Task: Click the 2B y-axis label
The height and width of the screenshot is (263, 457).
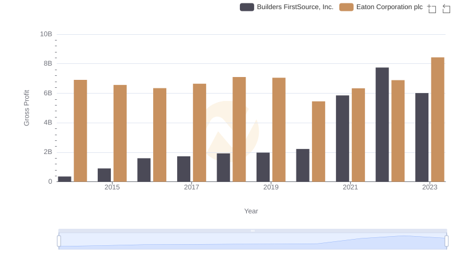Action: 48,152
